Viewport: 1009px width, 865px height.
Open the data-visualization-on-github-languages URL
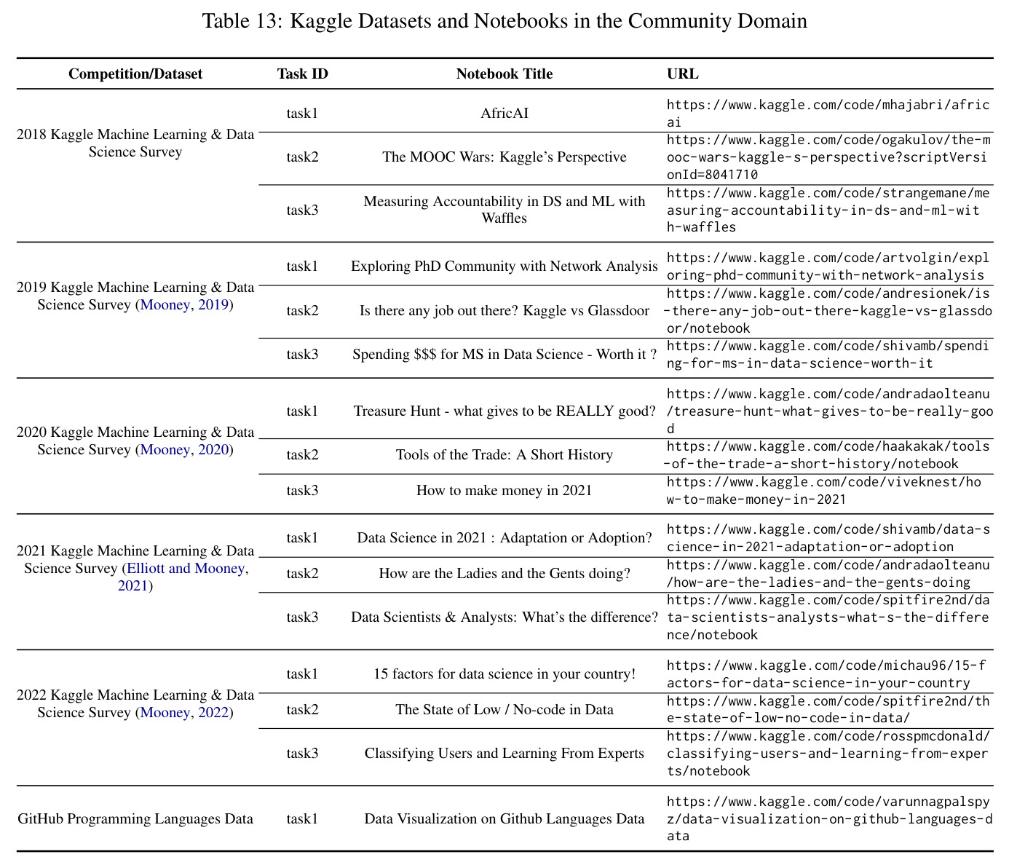(x=828, y=819)
